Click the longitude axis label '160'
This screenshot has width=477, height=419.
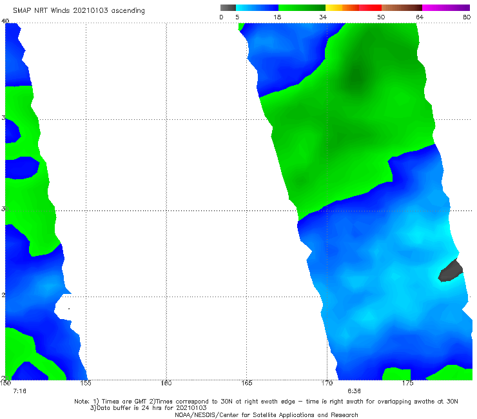click(166, 383)
